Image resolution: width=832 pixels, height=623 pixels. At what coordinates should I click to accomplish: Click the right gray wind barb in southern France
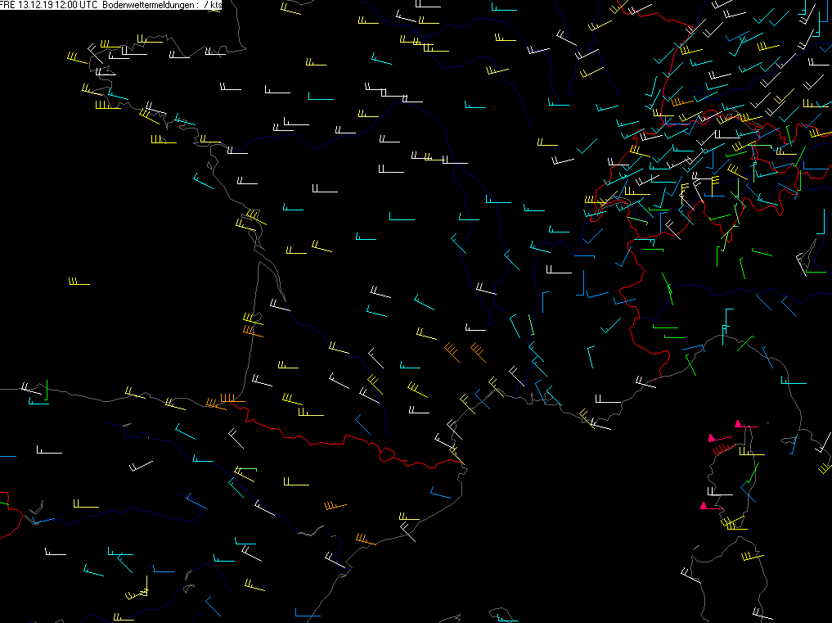click(477, 352)
